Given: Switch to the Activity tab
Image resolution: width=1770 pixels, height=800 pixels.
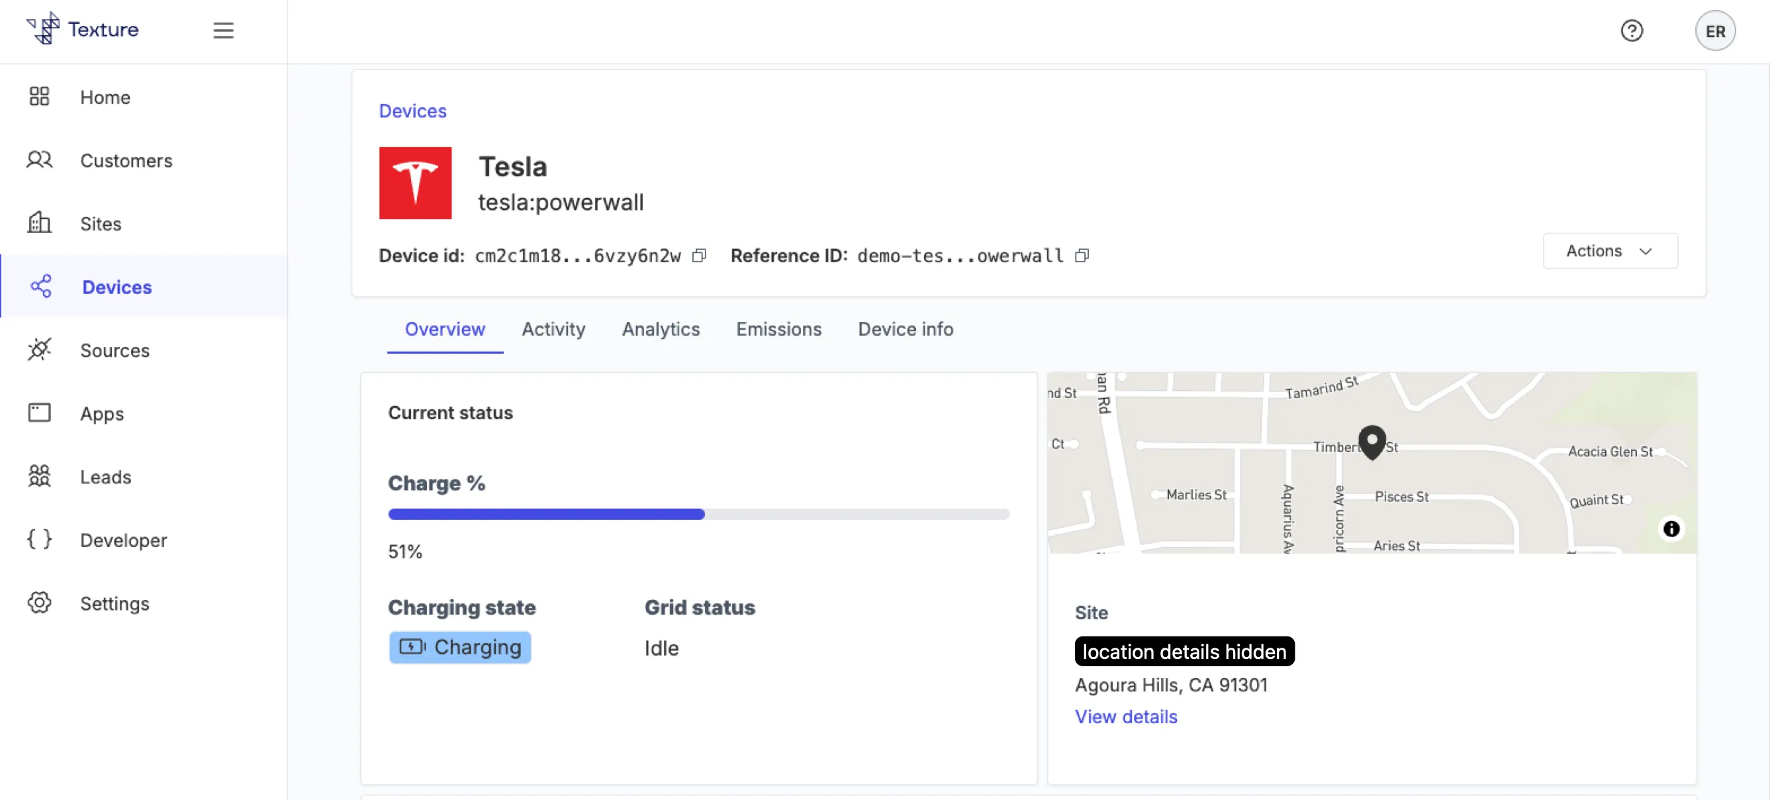Looking at the screenshot, I should click(x=553, y=329).
